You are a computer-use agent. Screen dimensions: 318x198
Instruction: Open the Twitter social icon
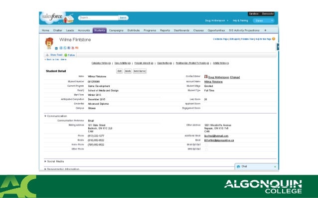click(65, 48)
